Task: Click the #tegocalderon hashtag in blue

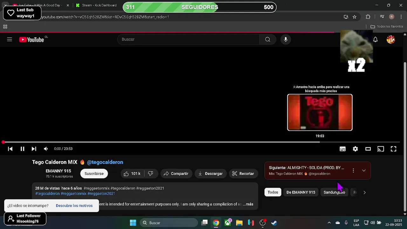Action: click(47, 194)
